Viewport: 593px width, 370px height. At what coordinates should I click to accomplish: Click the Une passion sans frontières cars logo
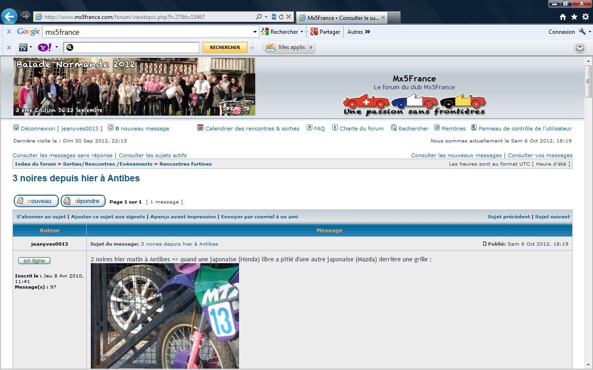(x=414, y=105)
